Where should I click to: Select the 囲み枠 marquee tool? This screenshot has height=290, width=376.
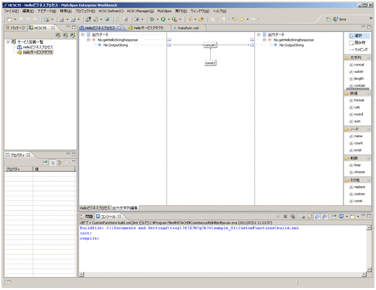358,43
